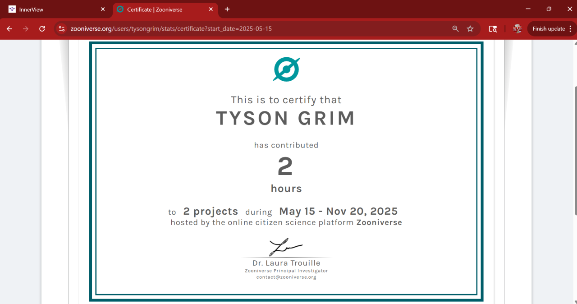The width and height of the screenshot is (577, 304).
Task: Click the large number 2 above hours
Action: (285, 167)
